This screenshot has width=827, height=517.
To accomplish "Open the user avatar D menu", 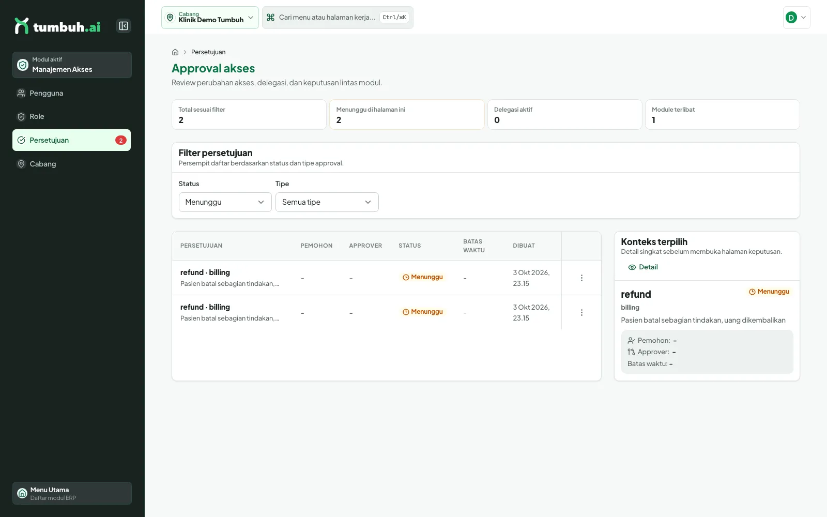I will [x=797, y=18].
